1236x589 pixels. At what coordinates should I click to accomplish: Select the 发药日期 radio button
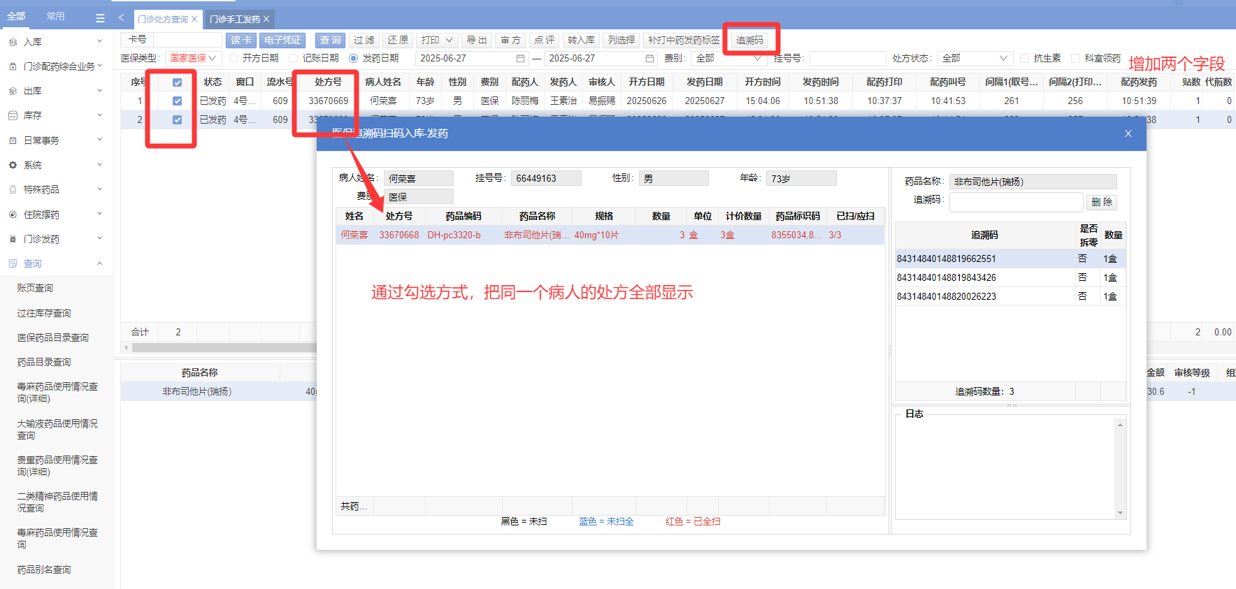pos(353,58)
